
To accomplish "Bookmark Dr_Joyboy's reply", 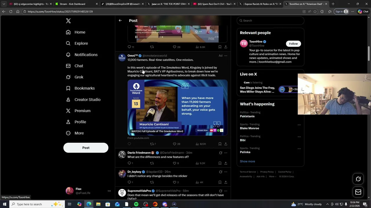I will coord(220,182).
